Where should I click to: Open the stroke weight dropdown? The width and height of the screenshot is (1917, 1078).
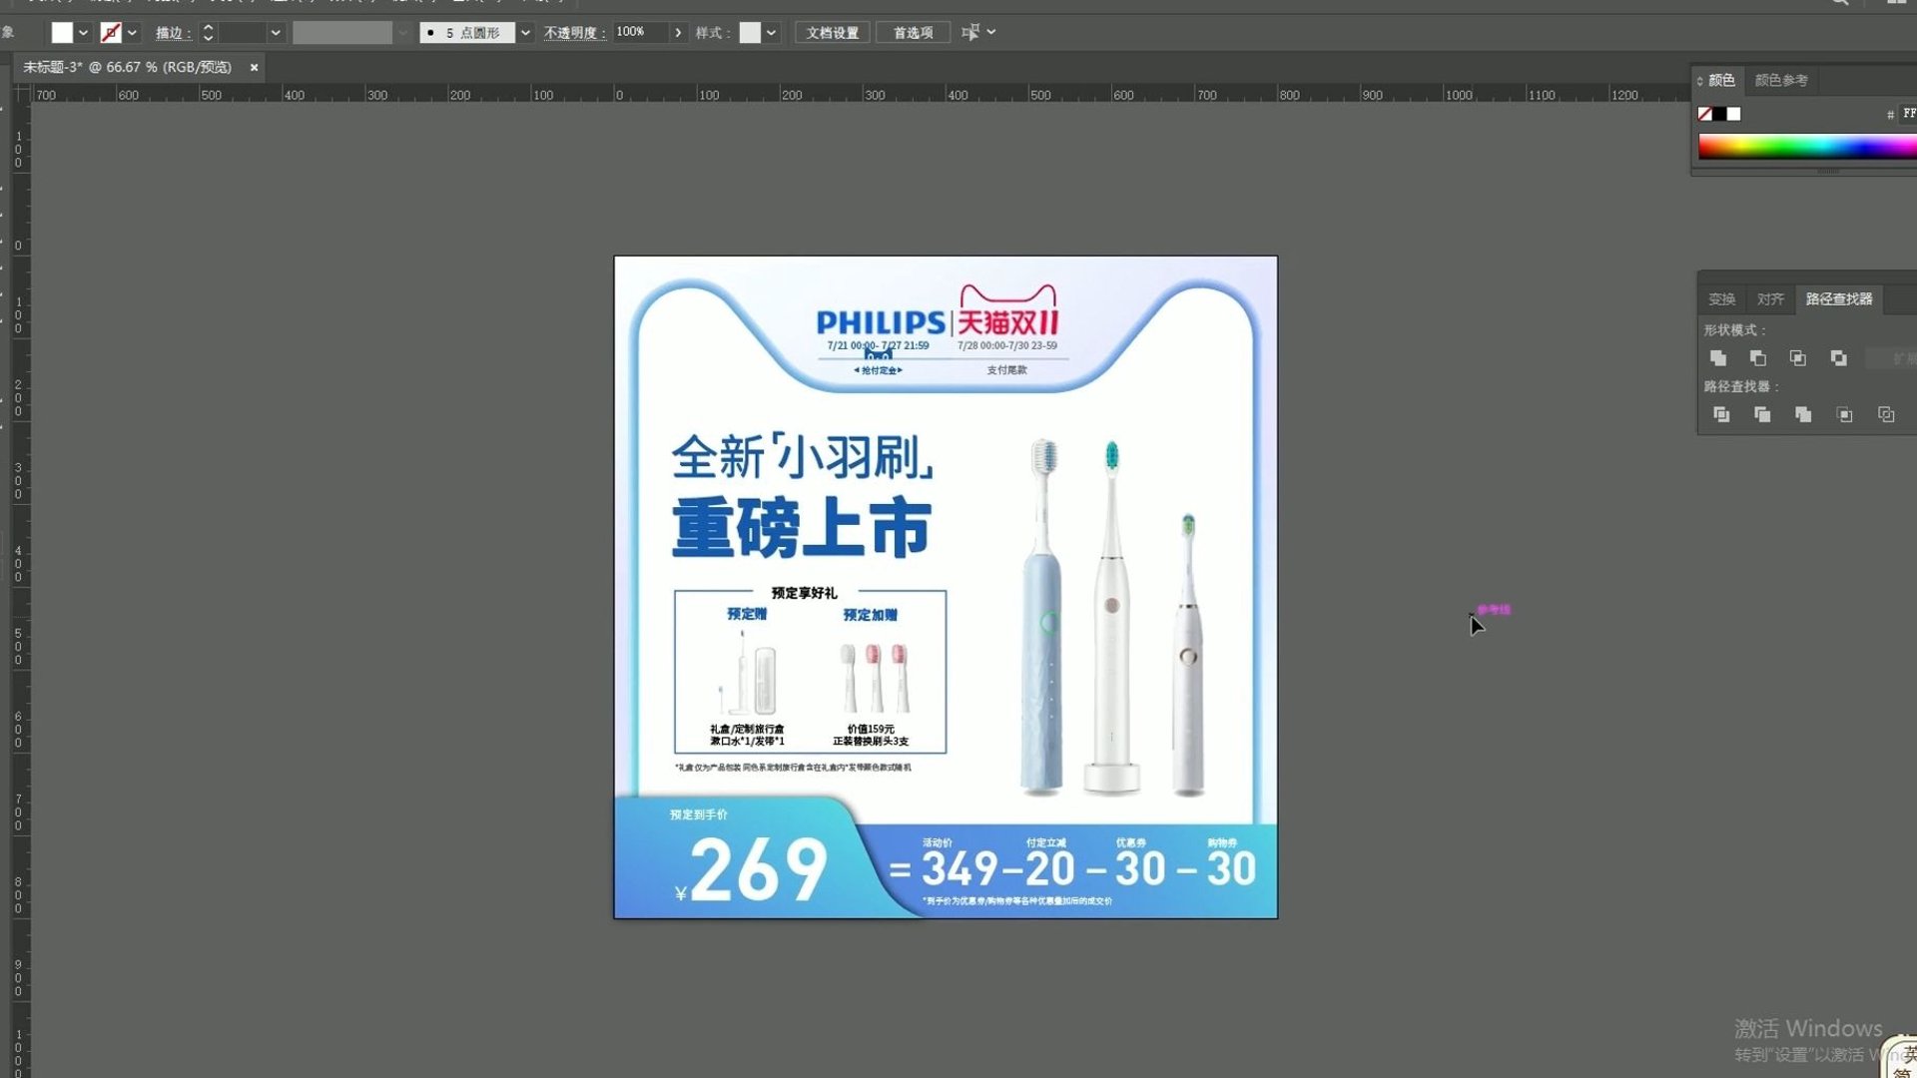pyautogui.click(x=276, y=33)
